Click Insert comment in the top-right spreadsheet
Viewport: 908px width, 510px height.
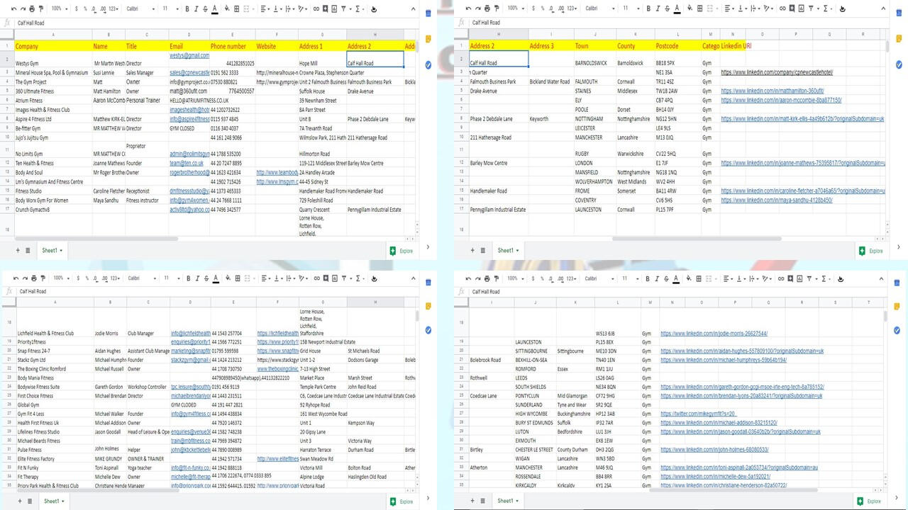[x=792, y=9]
